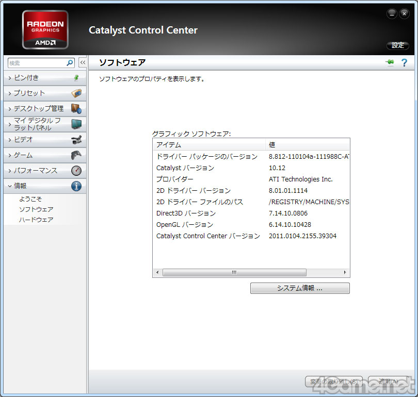
Task: Click the flat panel monitor icon
Action: pos(76,124)
